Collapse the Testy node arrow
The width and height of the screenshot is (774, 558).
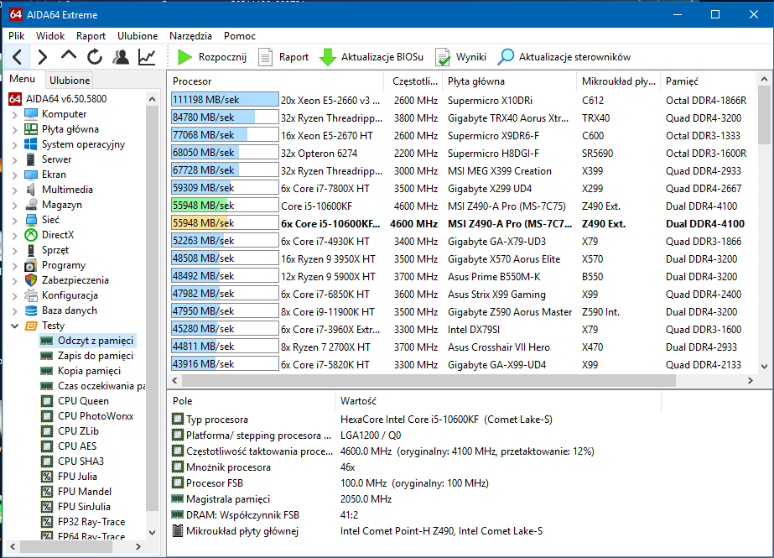(x=15, y=326)
